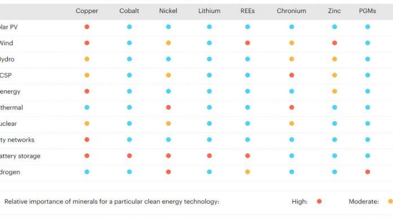Click the red Zinc dot in Wind row
This screenshot has width=393, height=217.
pyautogui.click(x=335, y=43)
